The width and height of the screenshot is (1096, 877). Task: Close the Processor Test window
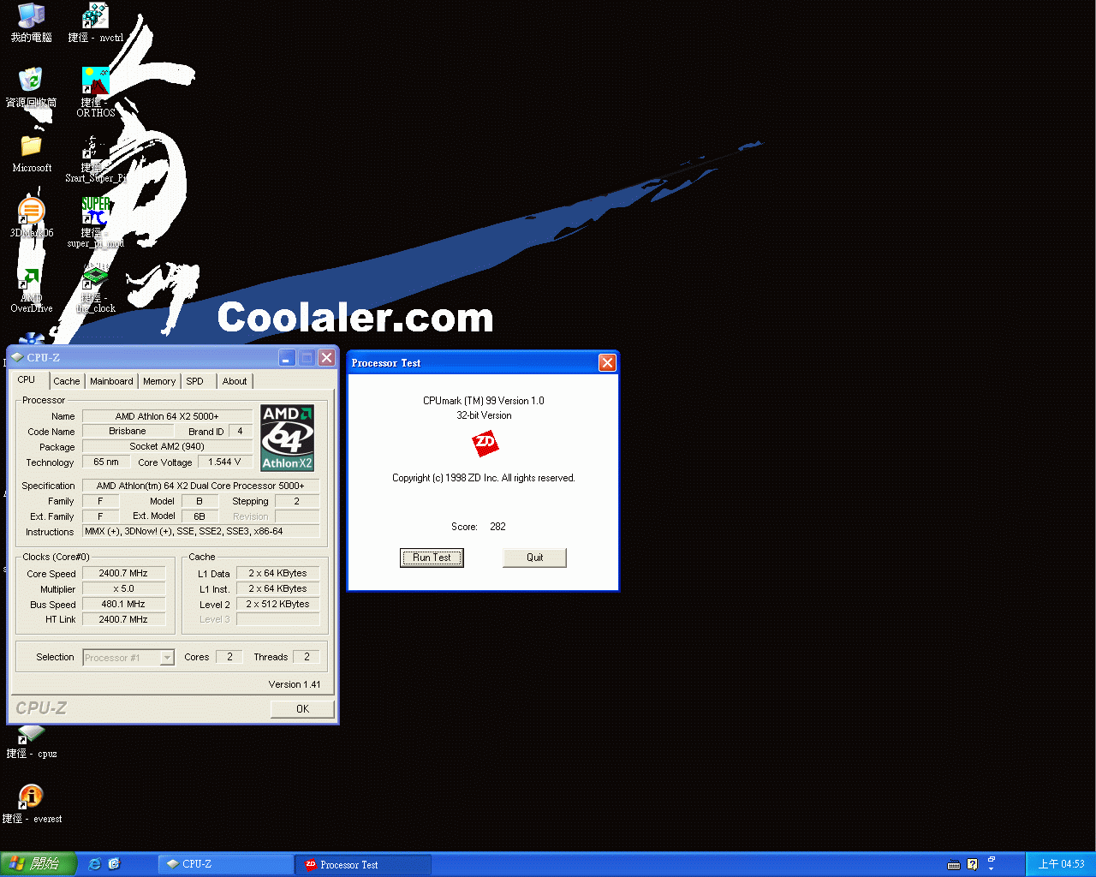pyautogui.click(x=607, y=362)
